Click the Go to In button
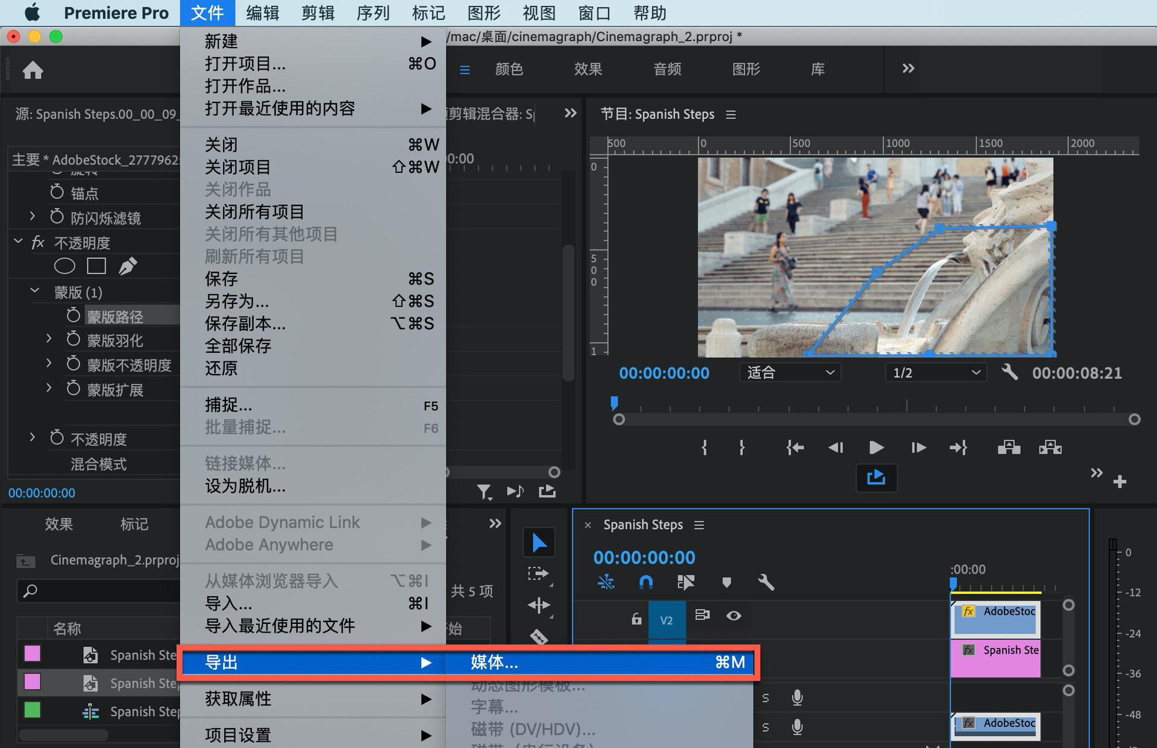 click(x=795, y=447)
